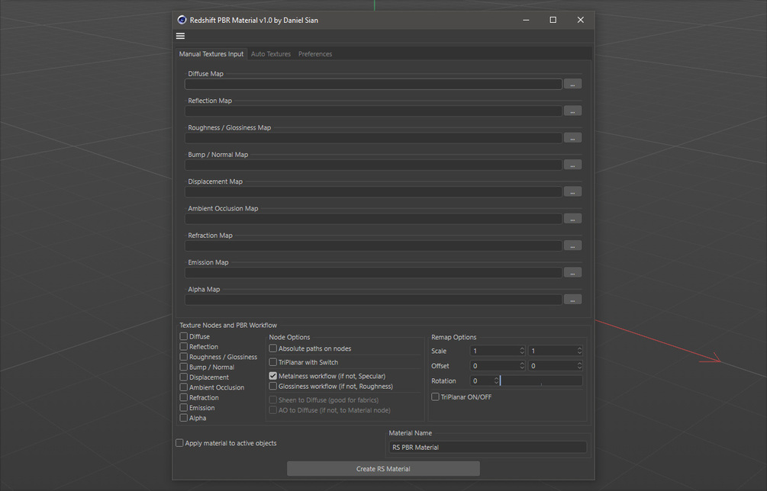Click the Diffuse Map path field
This screenshot has width=767, height=491.
[373, 84]
